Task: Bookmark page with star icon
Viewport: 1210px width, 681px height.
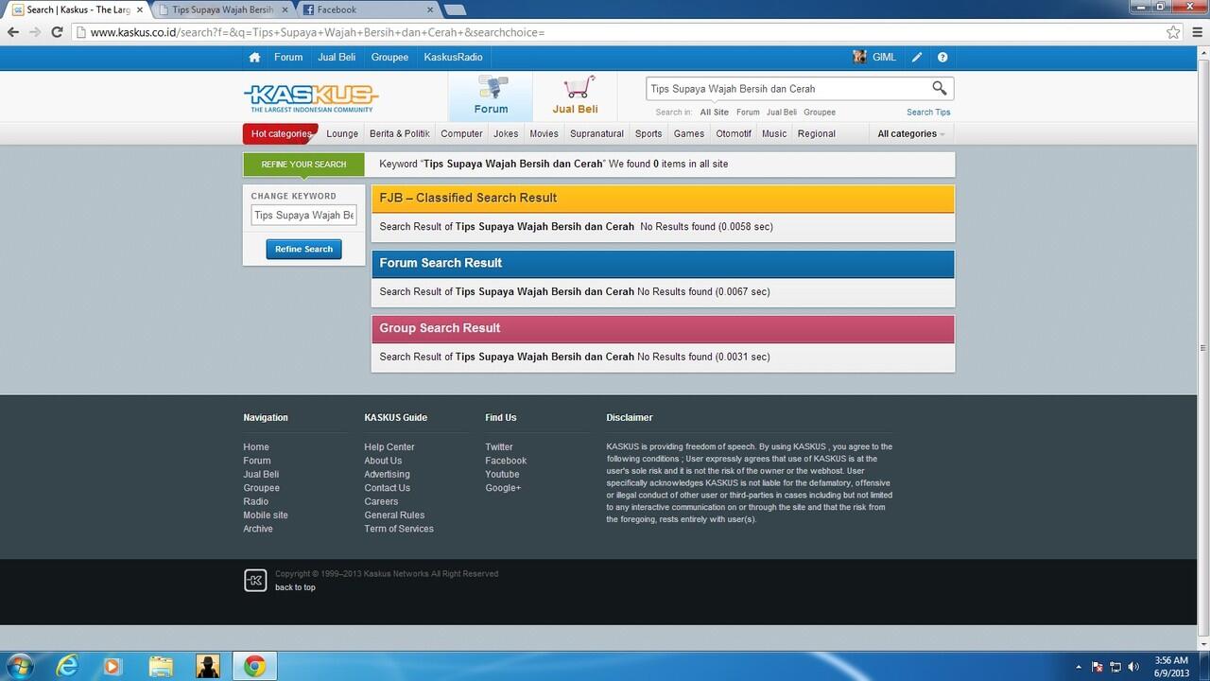Action: 1173,32
